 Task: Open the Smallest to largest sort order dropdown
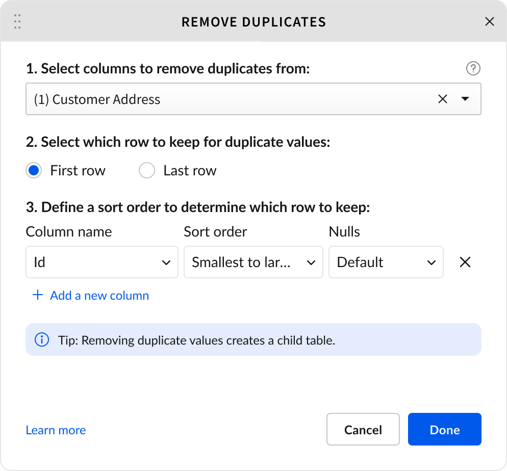(x=253, y=263)
